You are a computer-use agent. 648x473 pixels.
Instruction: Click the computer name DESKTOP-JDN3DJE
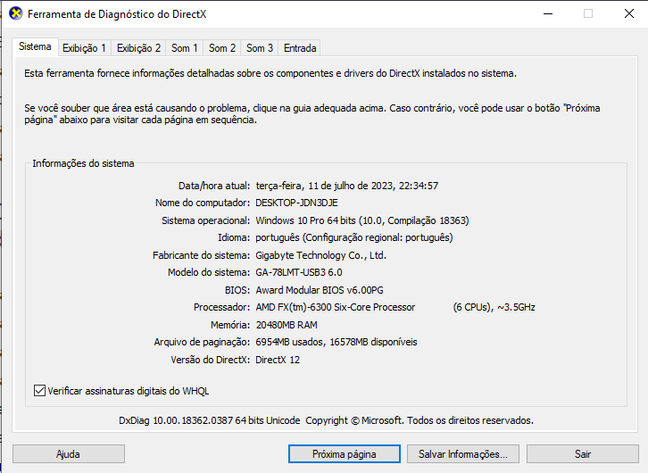[296, 203]
